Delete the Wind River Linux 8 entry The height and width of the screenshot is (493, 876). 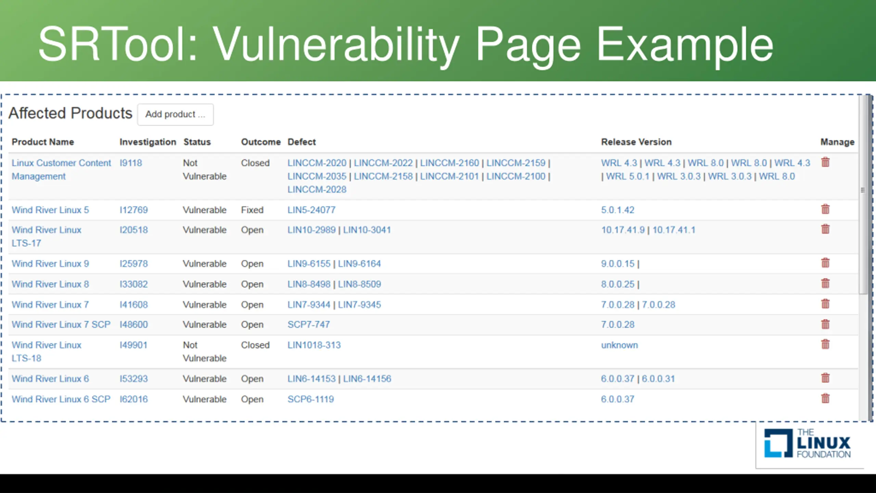[825, 283]
